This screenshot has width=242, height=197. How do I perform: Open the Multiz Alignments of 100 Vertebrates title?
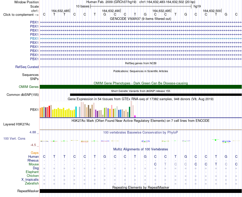point(141,149)
